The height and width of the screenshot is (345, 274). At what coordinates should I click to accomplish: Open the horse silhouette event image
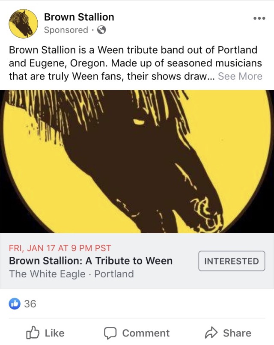point(137,161)
